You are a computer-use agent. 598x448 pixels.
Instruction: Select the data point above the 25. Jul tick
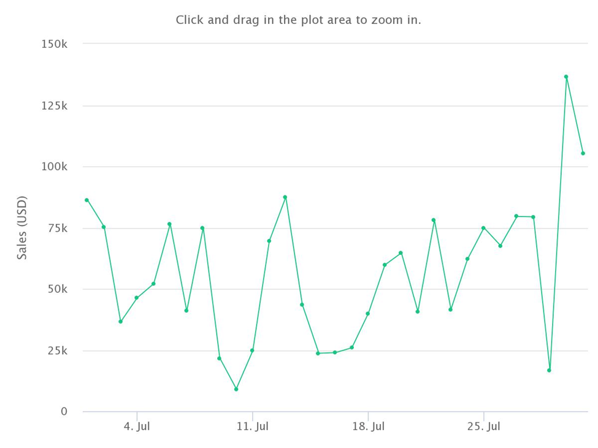coord(483,228)
